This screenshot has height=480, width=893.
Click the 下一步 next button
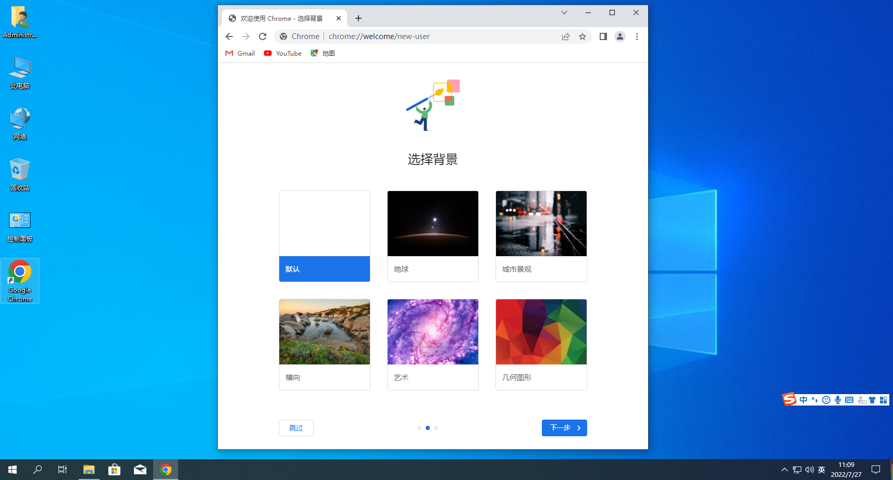(564, 428)
